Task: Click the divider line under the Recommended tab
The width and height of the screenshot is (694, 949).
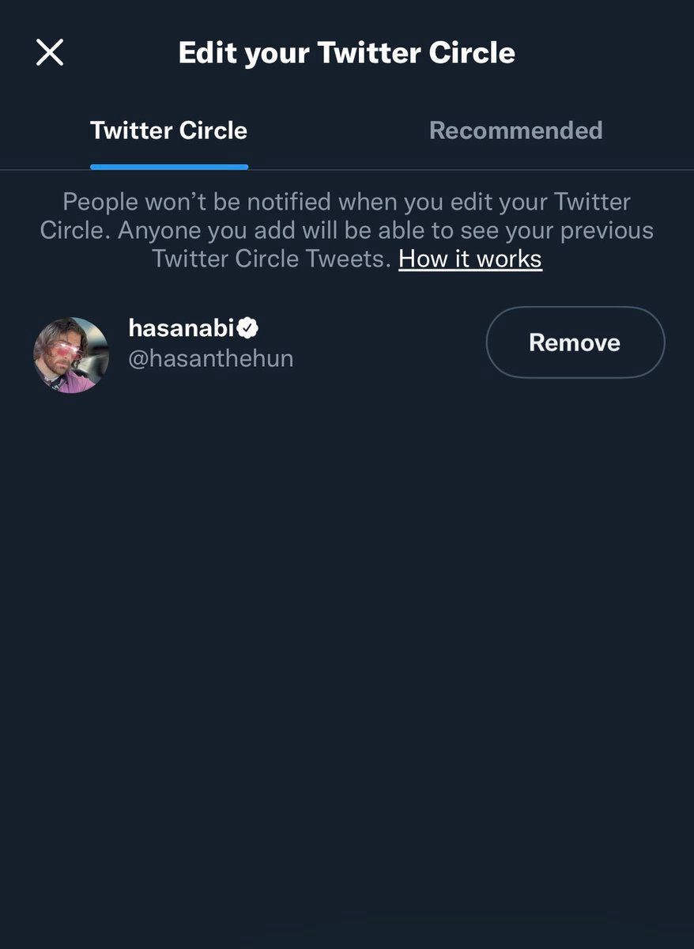Action: tap(515, 169)
